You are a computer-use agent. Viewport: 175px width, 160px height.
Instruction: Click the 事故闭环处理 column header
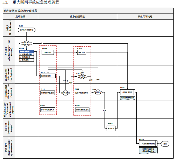145,16
